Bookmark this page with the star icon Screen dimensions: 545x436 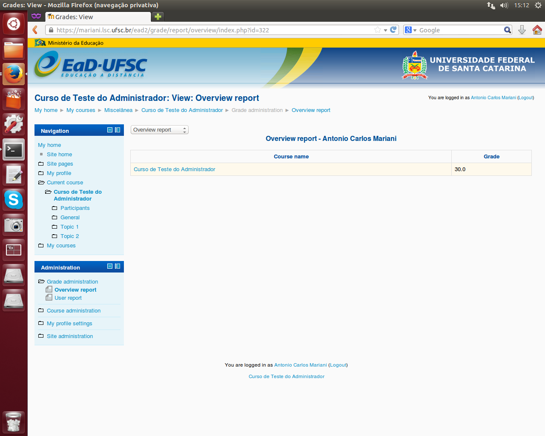(377, 30)
